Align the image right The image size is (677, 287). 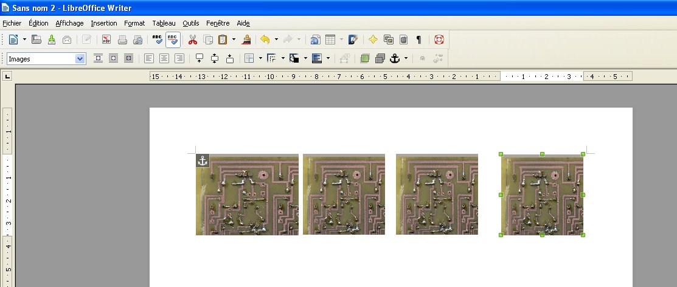coord(179,58)
